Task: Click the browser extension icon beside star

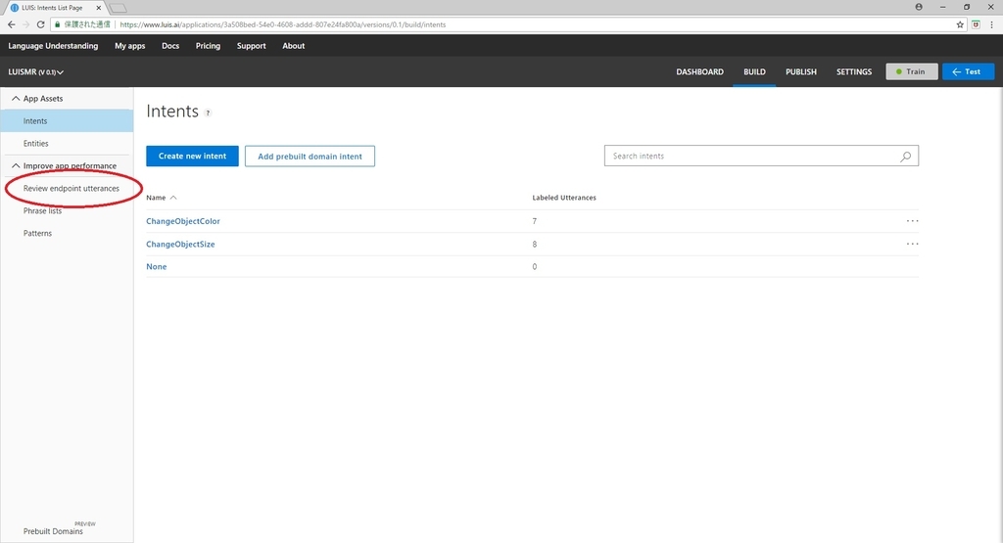Action: (x=976, y=24)
